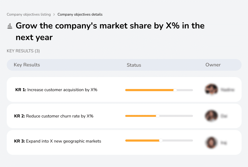Select Status column header
This screenshot has height=167, width=248.
134,65
